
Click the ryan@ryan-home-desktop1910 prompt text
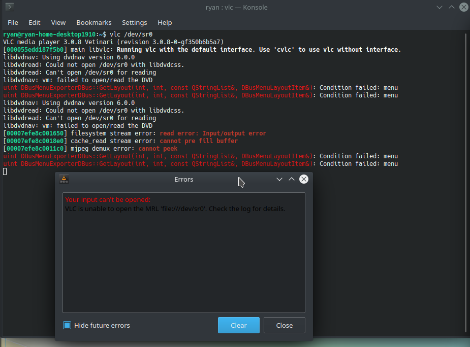[49, 34]
